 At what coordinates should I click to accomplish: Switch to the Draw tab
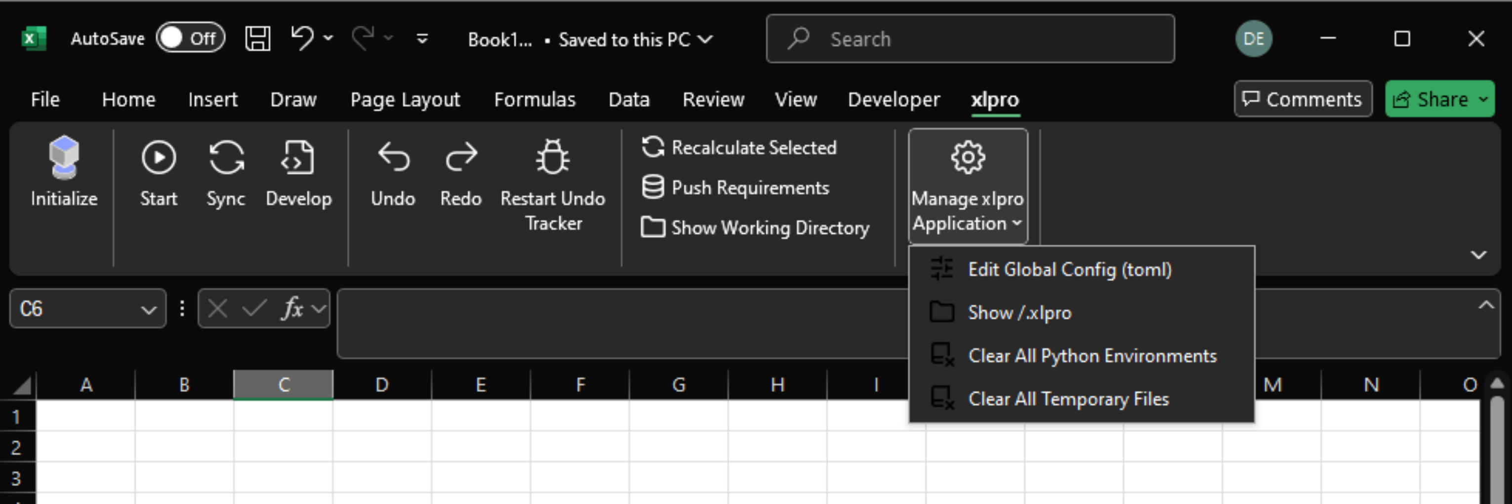[293, 99]
